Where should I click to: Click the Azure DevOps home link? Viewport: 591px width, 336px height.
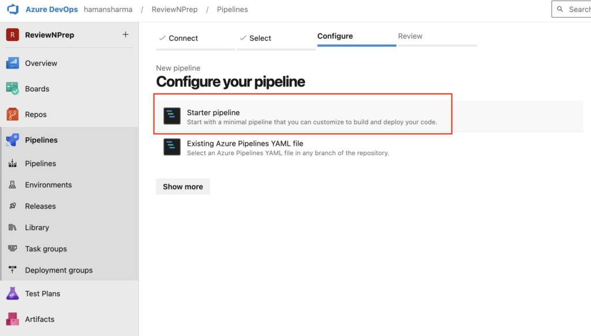pos(51,9)
